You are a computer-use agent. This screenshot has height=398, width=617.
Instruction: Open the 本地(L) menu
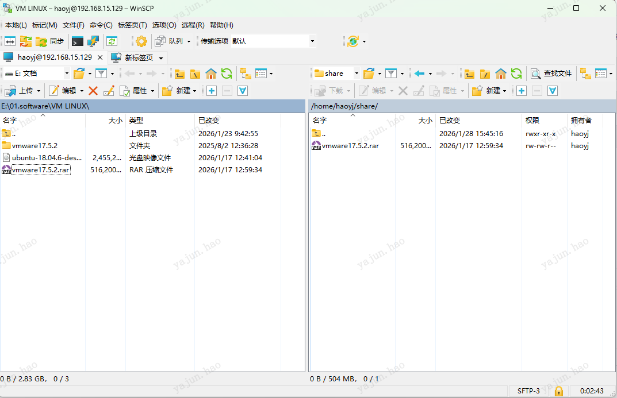pos(16,25)
